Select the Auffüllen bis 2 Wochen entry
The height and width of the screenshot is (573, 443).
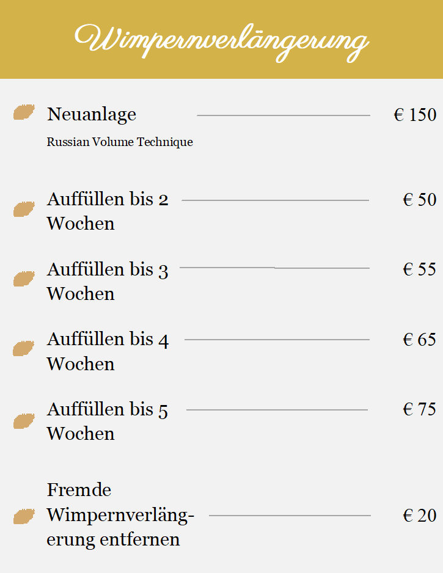click(x=108, y=211)
